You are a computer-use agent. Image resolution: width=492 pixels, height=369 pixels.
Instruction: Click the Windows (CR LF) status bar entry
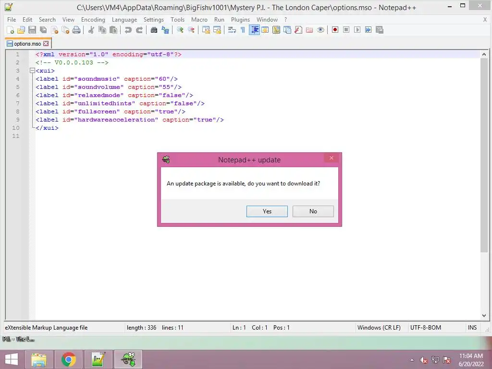click(379, 328)
